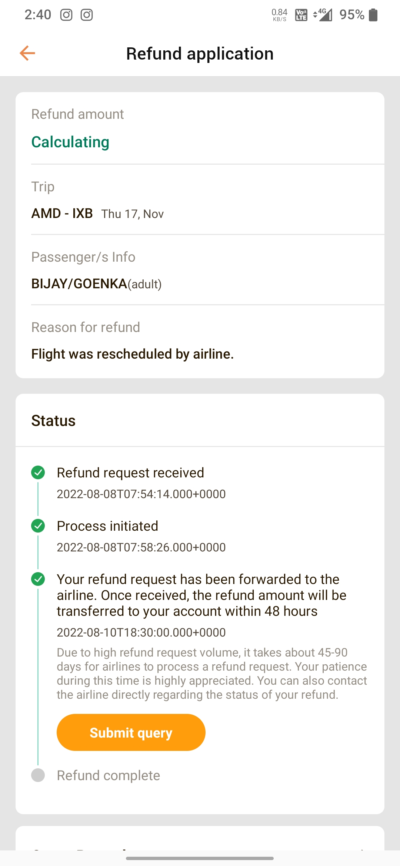400x866 pixels.
Task: Tap the bottom home gesture bar
Action: [200, 858]
